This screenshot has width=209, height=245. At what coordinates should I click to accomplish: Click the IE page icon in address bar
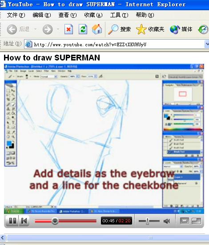click(29, 44)
